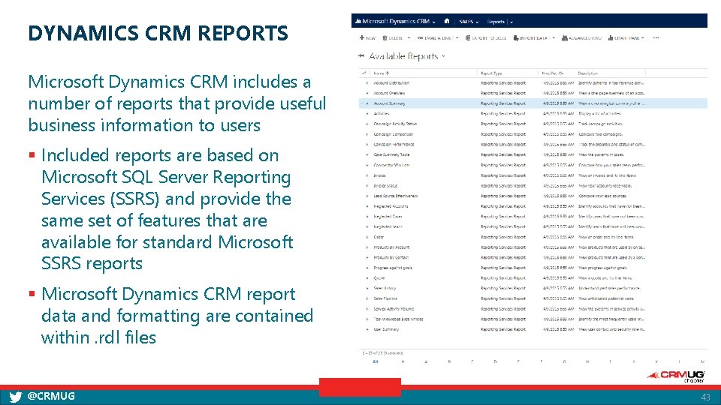This screenshot has height=405, width=721.
Task: Click the ADVANCED FIND command label
Action: click(585, 38)
